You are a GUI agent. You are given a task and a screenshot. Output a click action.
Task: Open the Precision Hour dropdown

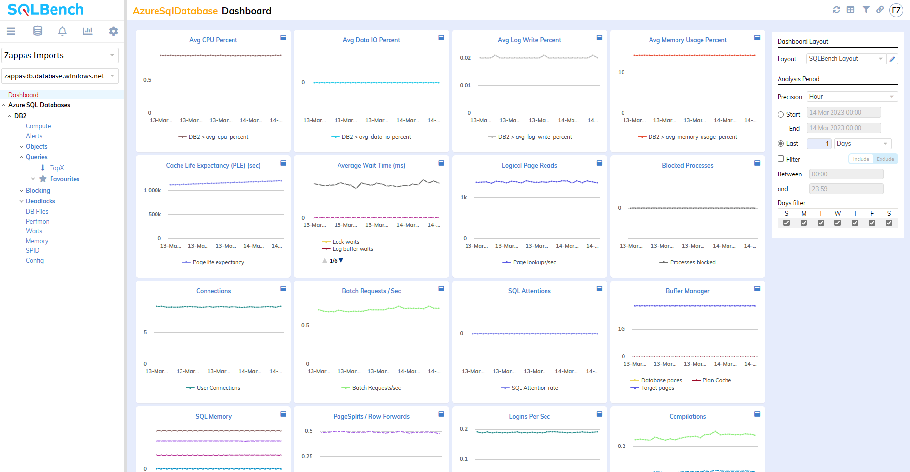click(x=853, y=97)
